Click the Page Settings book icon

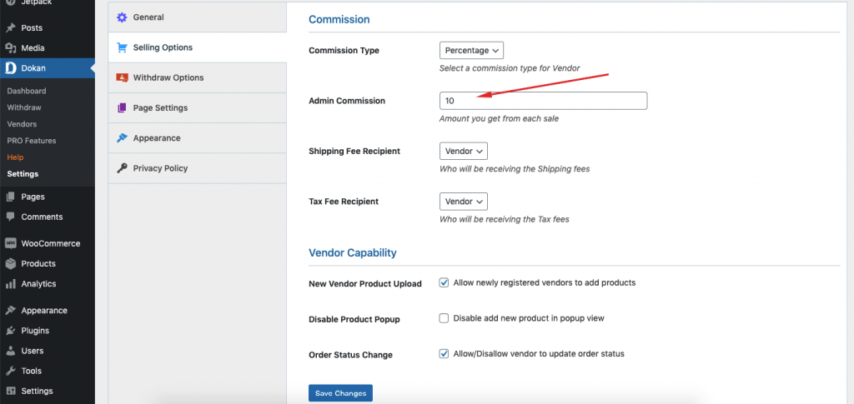(x=122, y=108)
